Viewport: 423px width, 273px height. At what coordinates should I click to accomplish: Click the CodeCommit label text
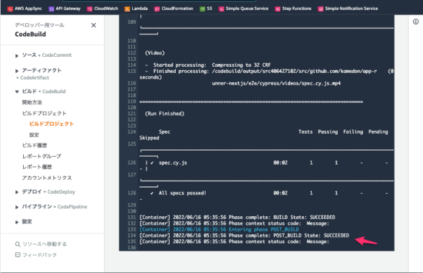pos(57,55)
